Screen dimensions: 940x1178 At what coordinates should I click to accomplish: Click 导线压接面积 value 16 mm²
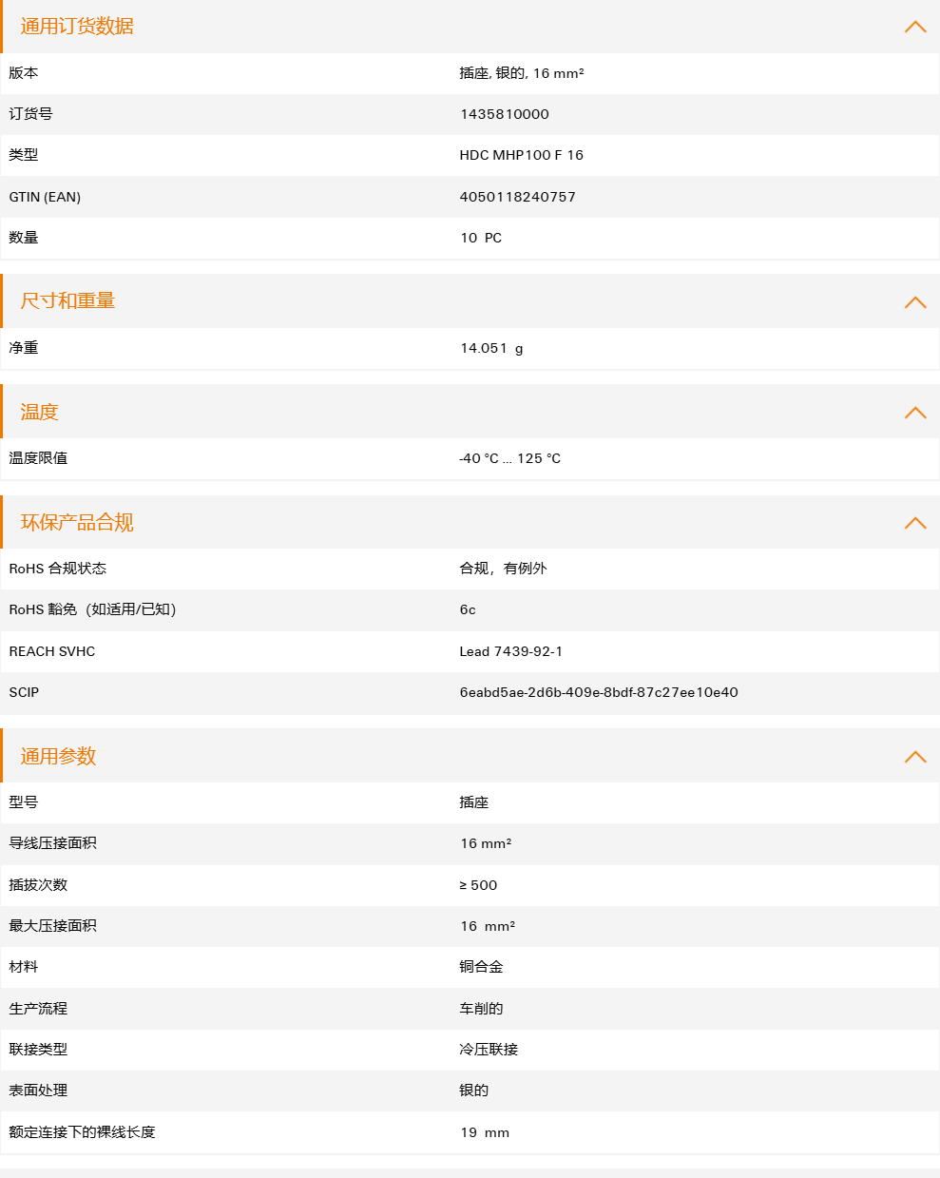click(486, 843)
